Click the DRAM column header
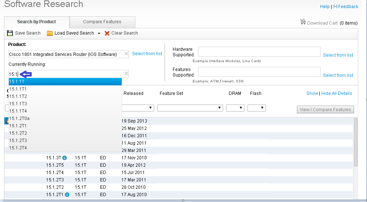The height and width of the screenshot is (202, 367). (235, 93)
